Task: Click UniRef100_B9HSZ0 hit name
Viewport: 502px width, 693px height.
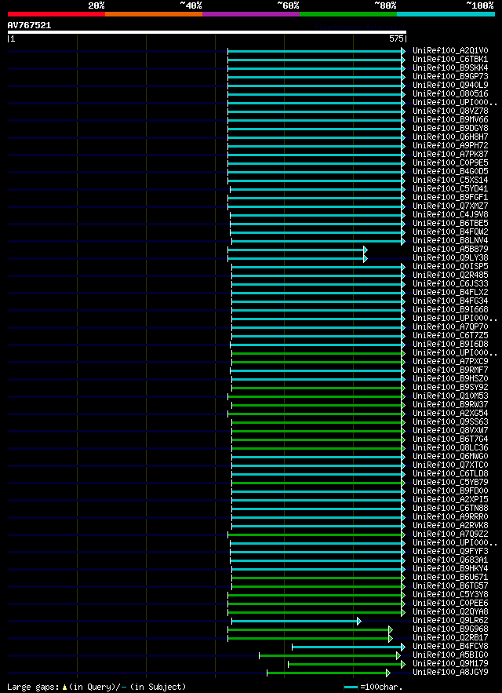Action: 450,380
